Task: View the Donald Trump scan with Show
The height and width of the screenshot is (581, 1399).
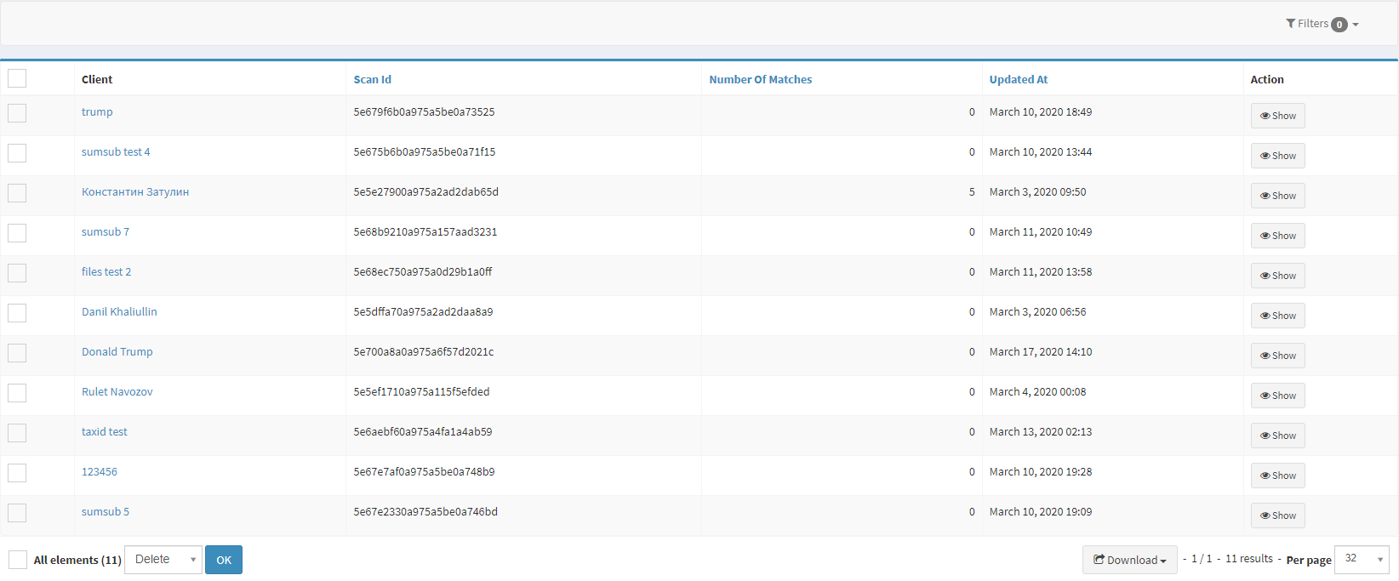Action: [x=1277, y=356]
